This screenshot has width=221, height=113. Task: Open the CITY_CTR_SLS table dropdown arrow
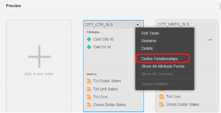(x=138, y=24)
